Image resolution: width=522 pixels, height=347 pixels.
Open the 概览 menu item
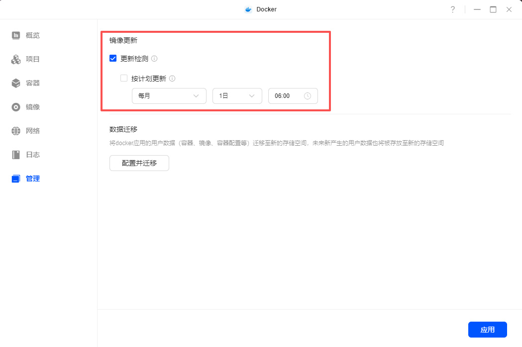click(33, 35)
